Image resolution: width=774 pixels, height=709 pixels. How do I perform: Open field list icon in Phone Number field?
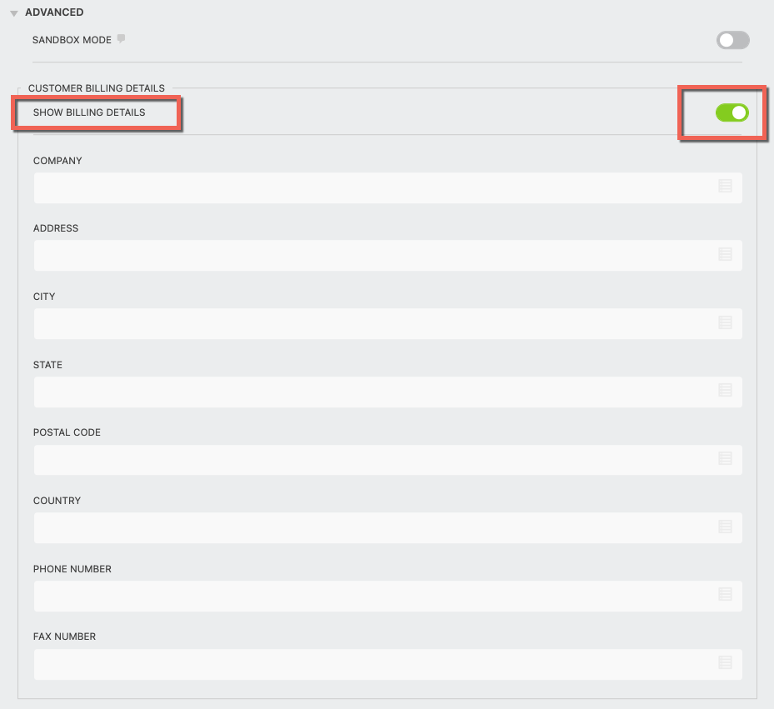[x=725, y=595]
